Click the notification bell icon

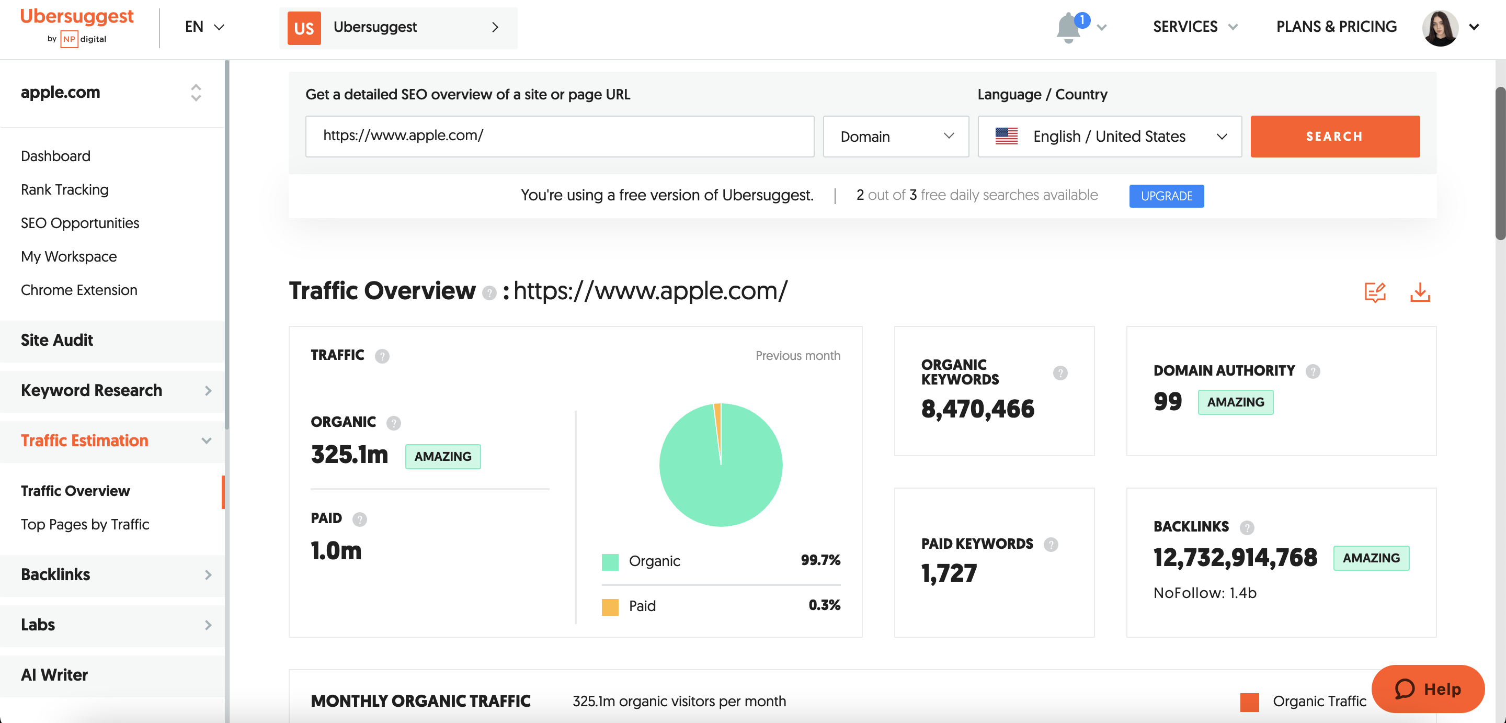(1069, 27)
